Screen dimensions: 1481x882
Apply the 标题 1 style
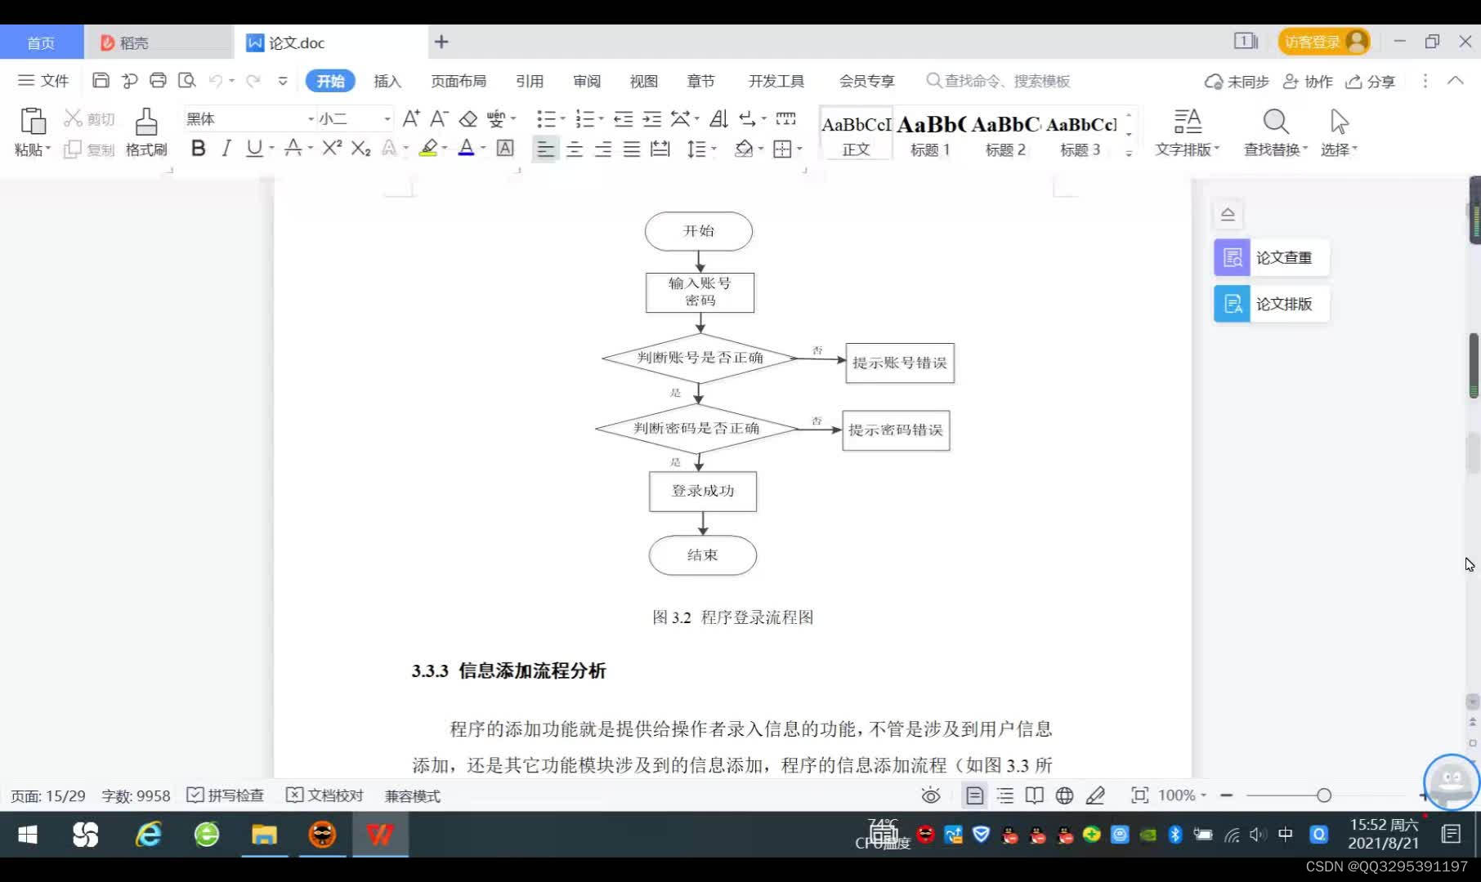point(930,133)
